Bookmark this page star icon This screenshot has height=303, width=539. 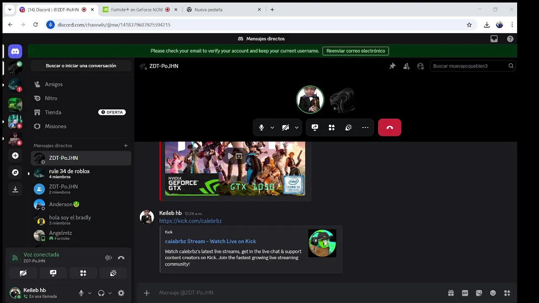coord(469,25)
